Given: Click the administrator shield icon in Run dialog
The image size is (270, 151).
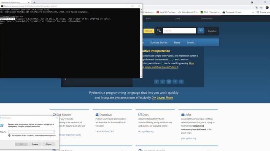Looking at the screenshot, I should point(9,135).
